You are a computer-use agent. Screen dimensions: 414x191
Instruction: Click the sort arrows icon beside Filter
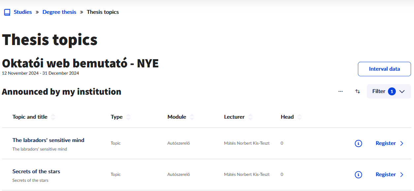(358, 91)
